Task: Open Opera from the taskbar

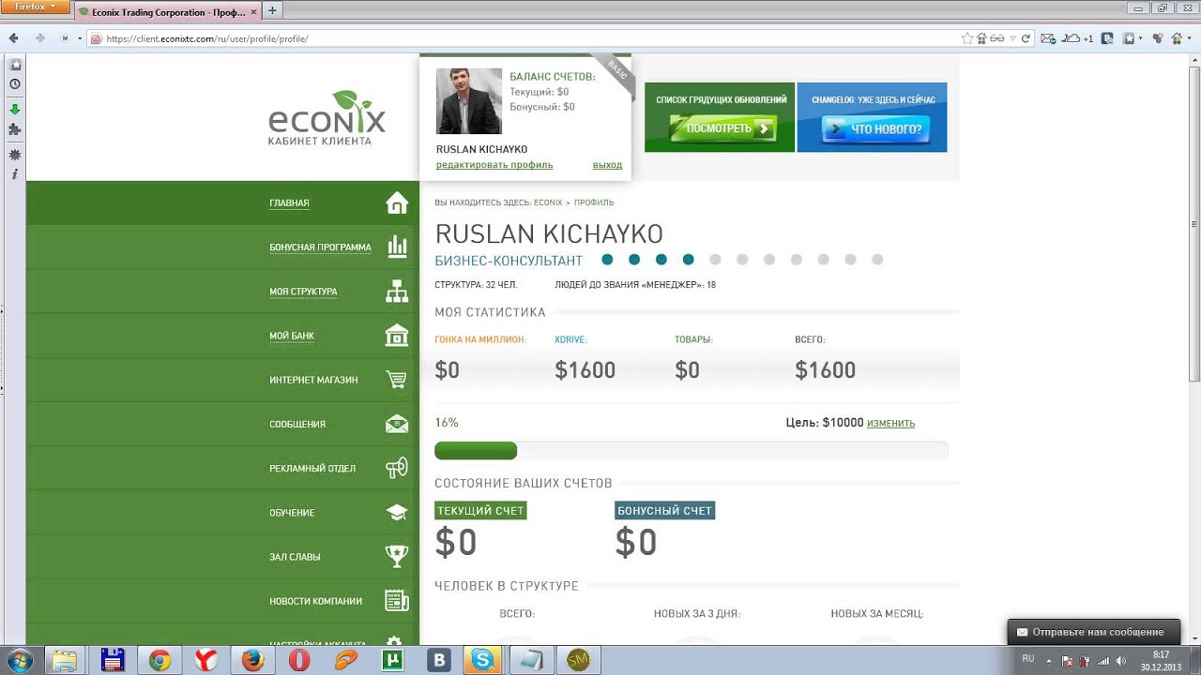Action: point(299,660)
